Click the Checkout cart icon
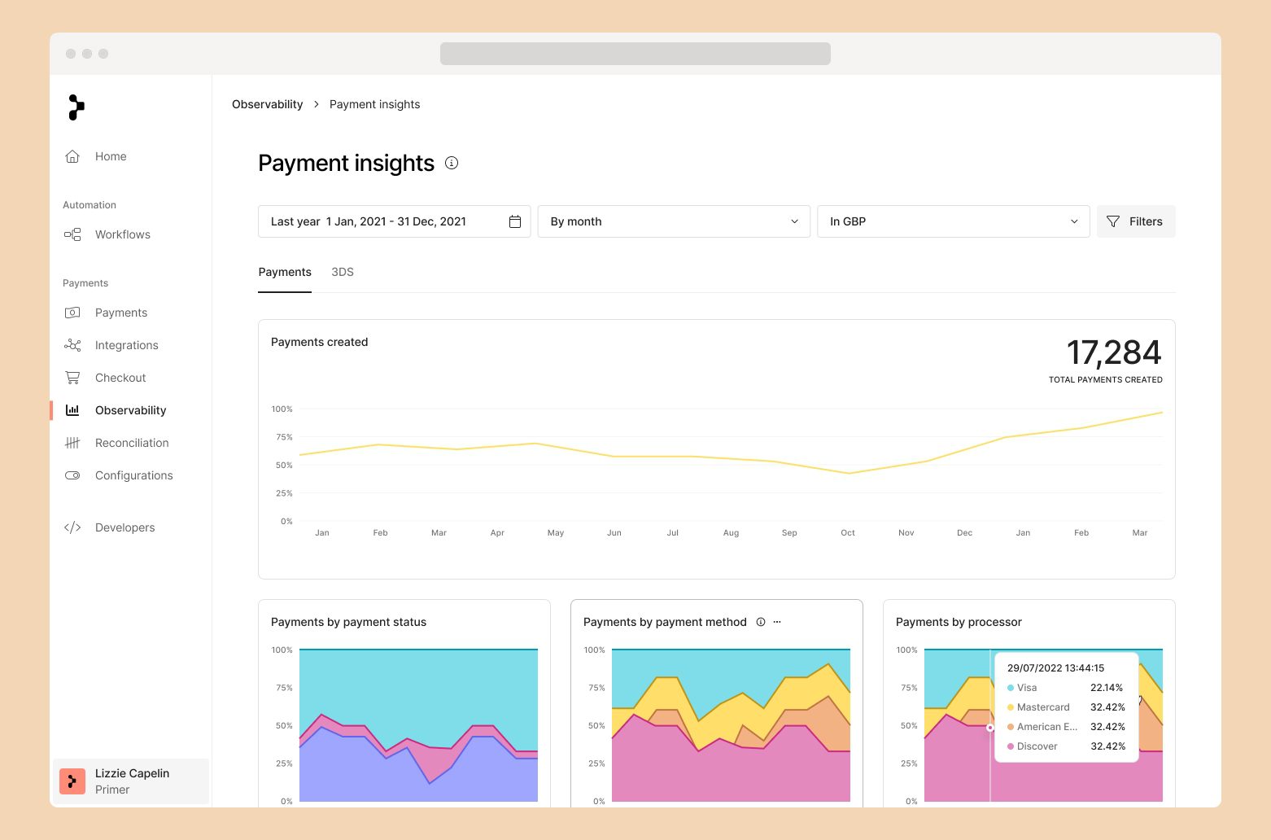Screen dimensions: 1271x840 [x=72, y=378]
